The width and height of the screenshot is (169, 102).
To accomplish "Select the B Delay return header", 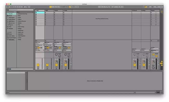I will point(146,11).
